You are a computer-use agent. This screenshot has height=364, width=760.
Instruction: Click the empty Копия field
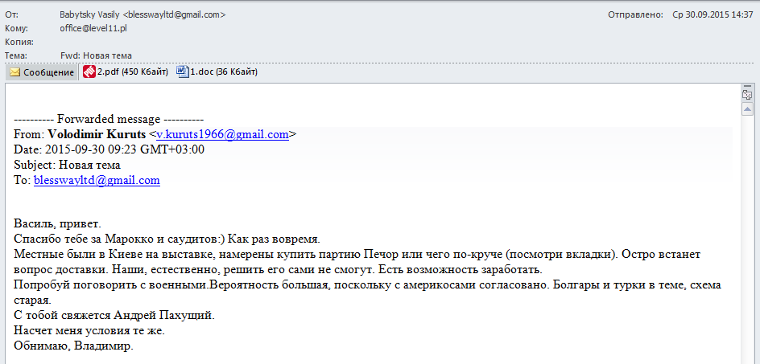tap(242, 42)
